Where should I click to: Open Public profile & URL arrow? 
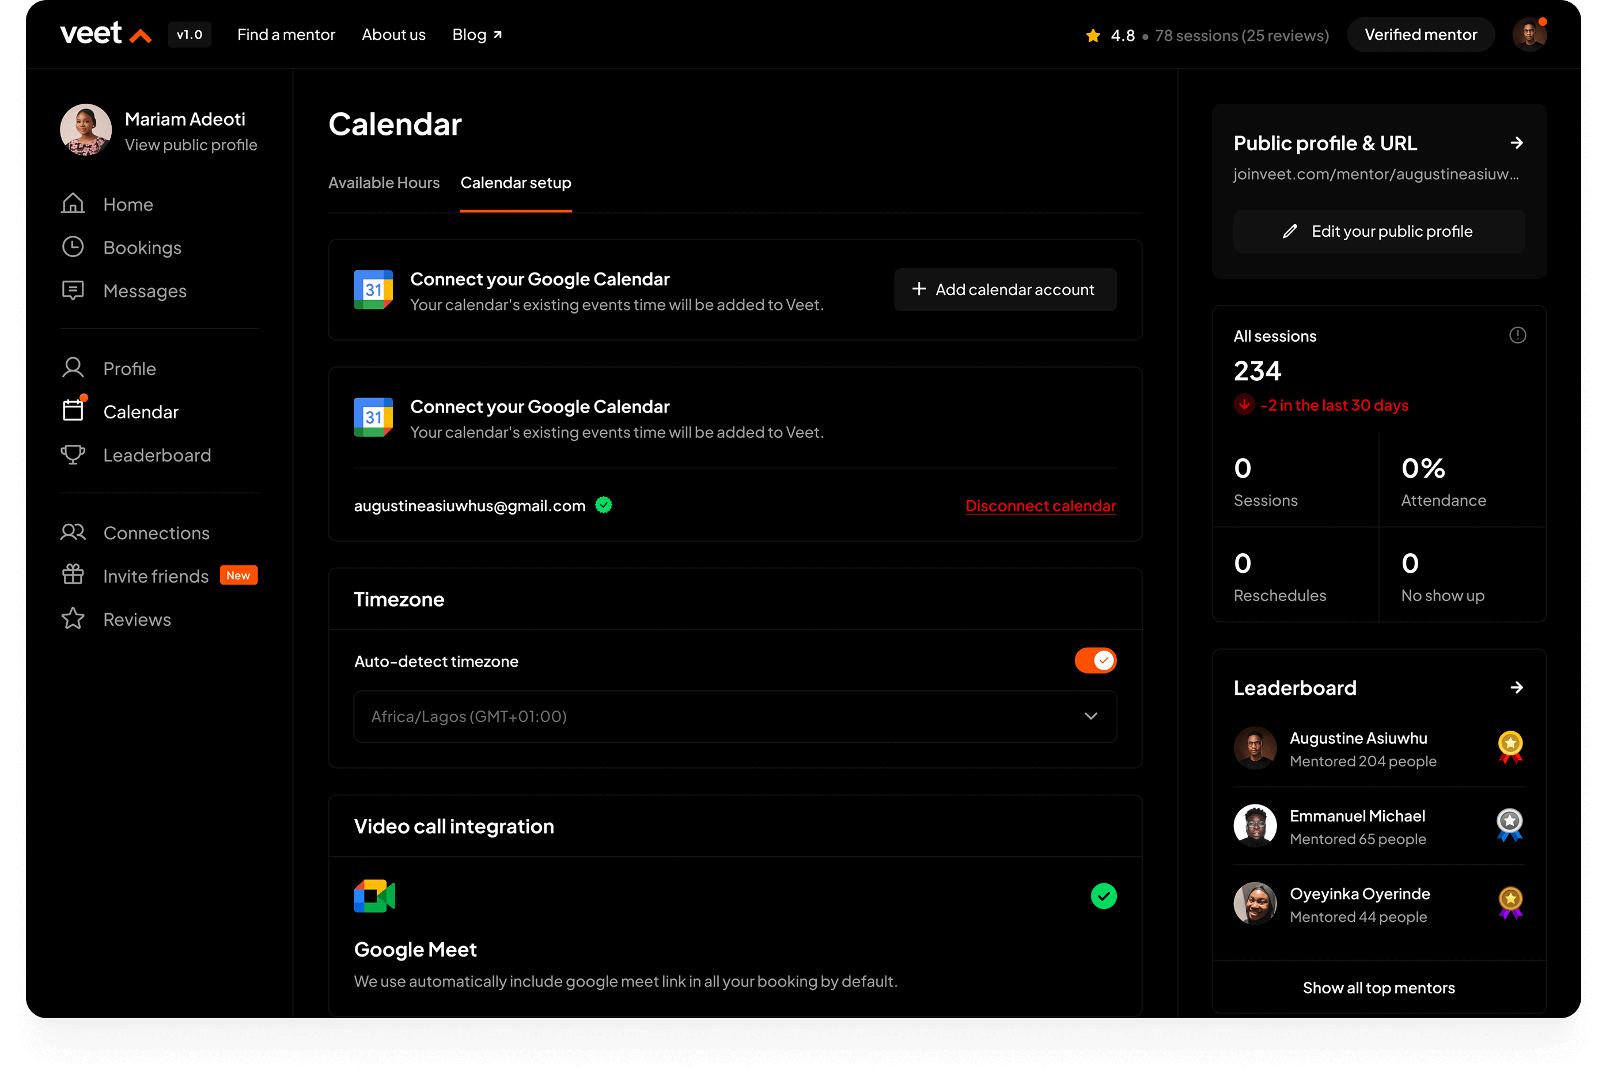1516,143
